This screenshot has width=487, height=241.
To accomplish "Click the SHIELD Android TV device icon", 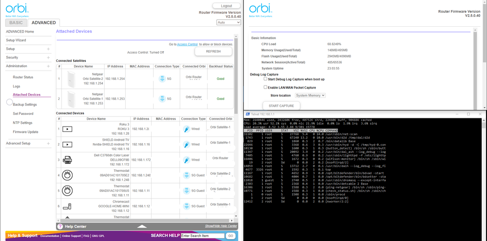I will click(67, 145).
